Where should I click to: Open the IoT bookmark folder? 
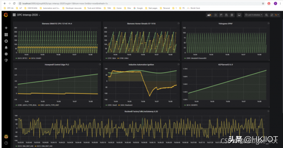[19, 8]
